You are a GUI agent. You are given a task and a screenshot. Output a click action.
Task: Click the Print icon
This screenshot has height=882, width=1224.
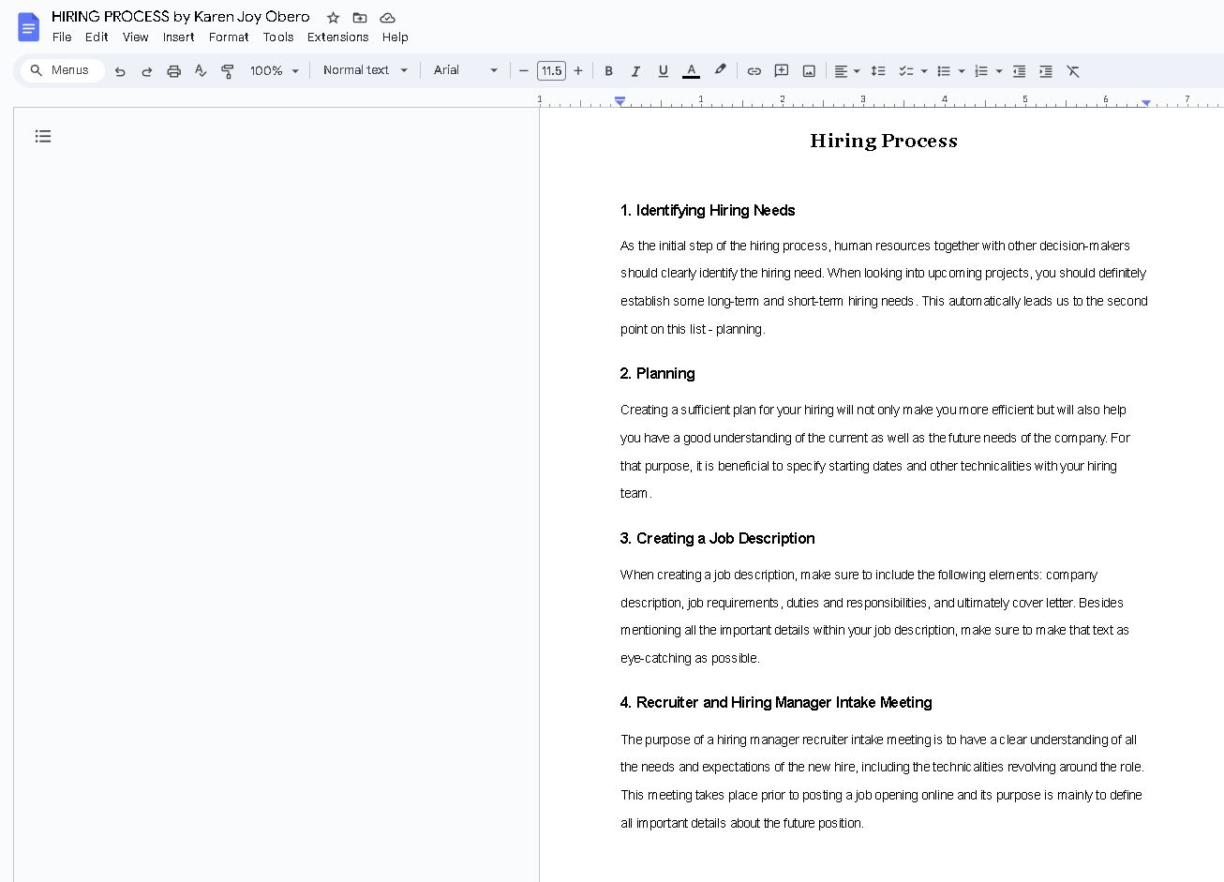pyautogui.click(x=173, y=71)
